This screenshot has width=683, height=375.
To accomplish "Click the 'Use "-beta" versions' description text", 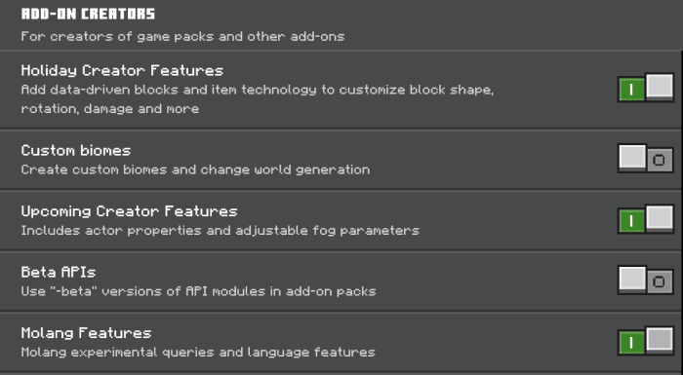I will coord(198,291).
